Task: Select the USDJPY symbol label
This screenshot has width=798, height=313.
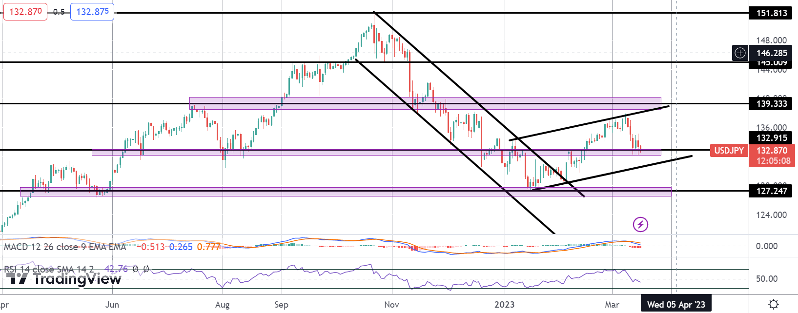Action: [729, 151]
